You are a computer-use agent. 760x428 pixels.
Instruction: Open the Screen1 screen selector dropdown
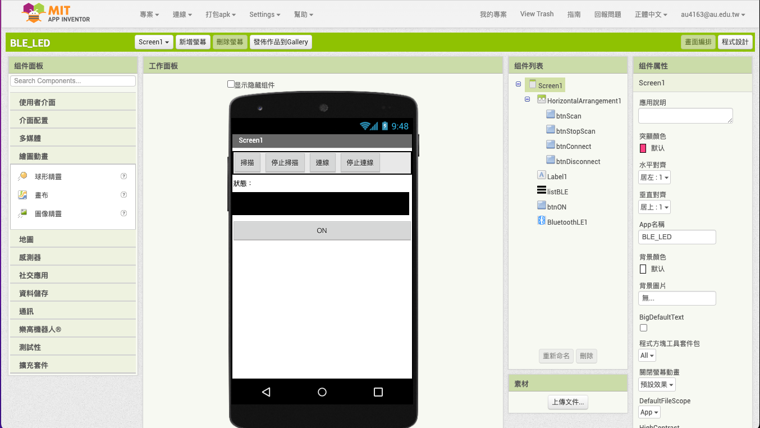pyautogui.click(x=154, y=42)
